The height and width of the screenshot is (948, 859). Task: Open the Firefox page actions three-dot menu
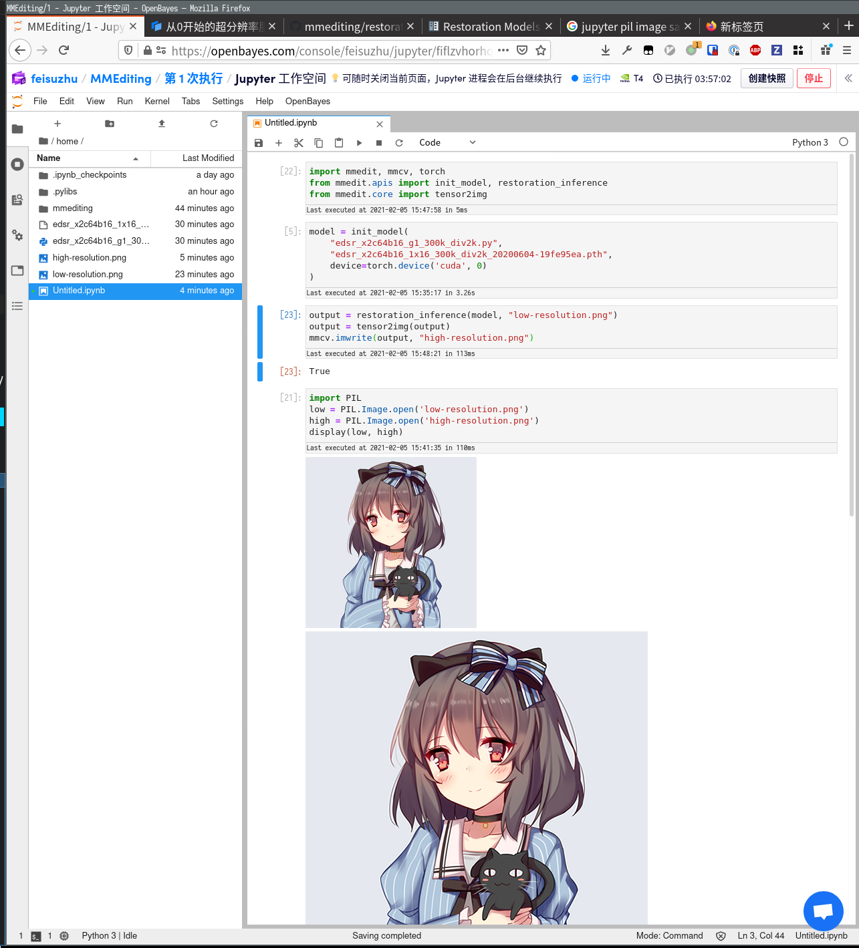503,50
